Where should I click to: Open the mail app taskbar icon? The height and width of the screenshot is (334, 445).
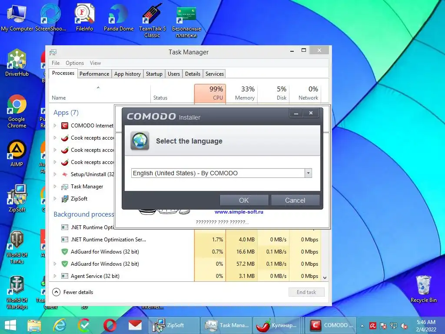135,325
